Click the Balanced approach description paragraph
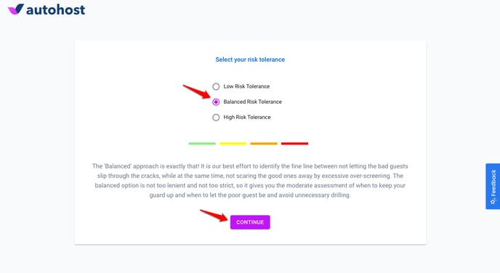The width and height of the screenshot is (500, 273). [250, 181]
